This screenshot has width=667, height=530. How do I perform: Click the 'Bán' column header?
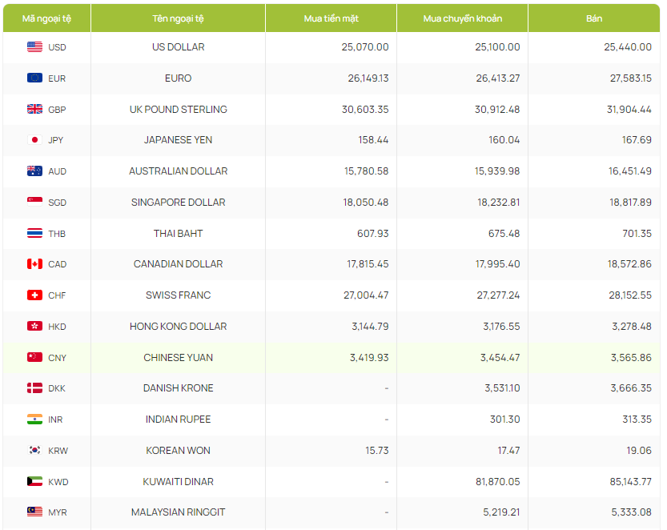point(594,18)
